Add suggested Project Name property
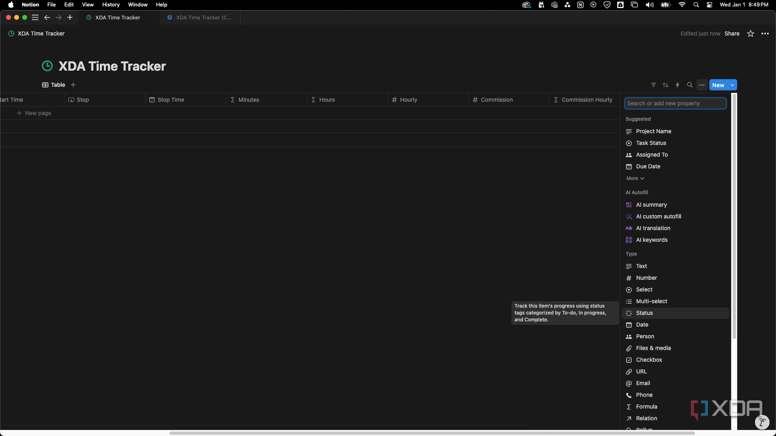The height and width of the screenshot is (436, 776). click(x=675, y=131)
